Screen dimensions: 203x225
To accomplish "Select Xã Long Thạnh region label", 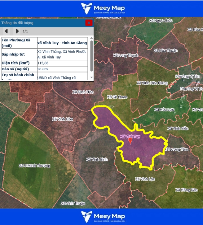I will tap(126, 55).
